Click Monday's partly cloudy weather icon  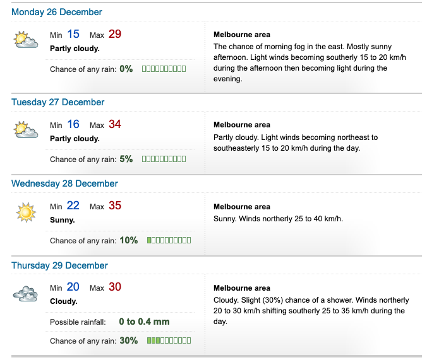click(x=26, y=40)
